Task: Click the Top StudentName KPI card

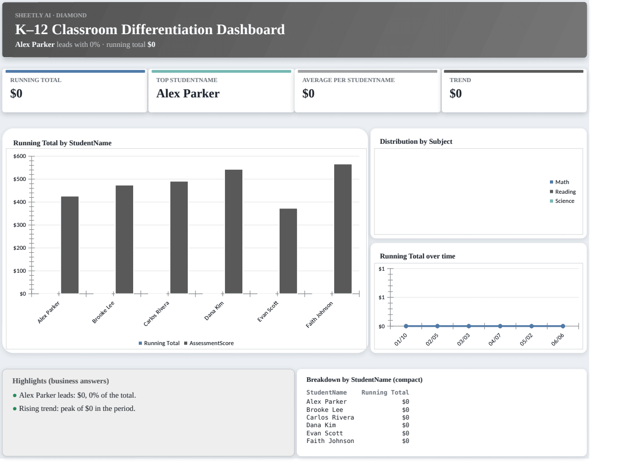Action: pyautogui.click(x=221, y=91)
